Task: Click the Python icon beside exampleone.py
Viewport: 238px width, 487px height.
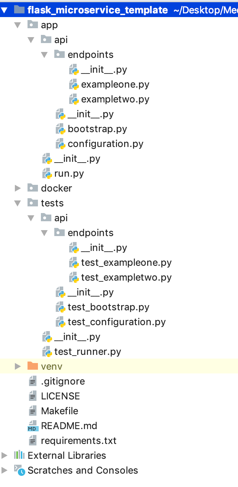Action: [x=75, y=84]
